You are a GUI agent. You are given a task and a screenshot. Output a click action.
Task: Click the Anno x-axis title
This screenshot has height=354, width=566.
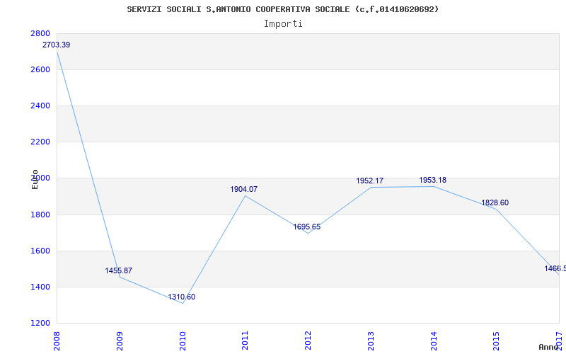click(550, 347)
